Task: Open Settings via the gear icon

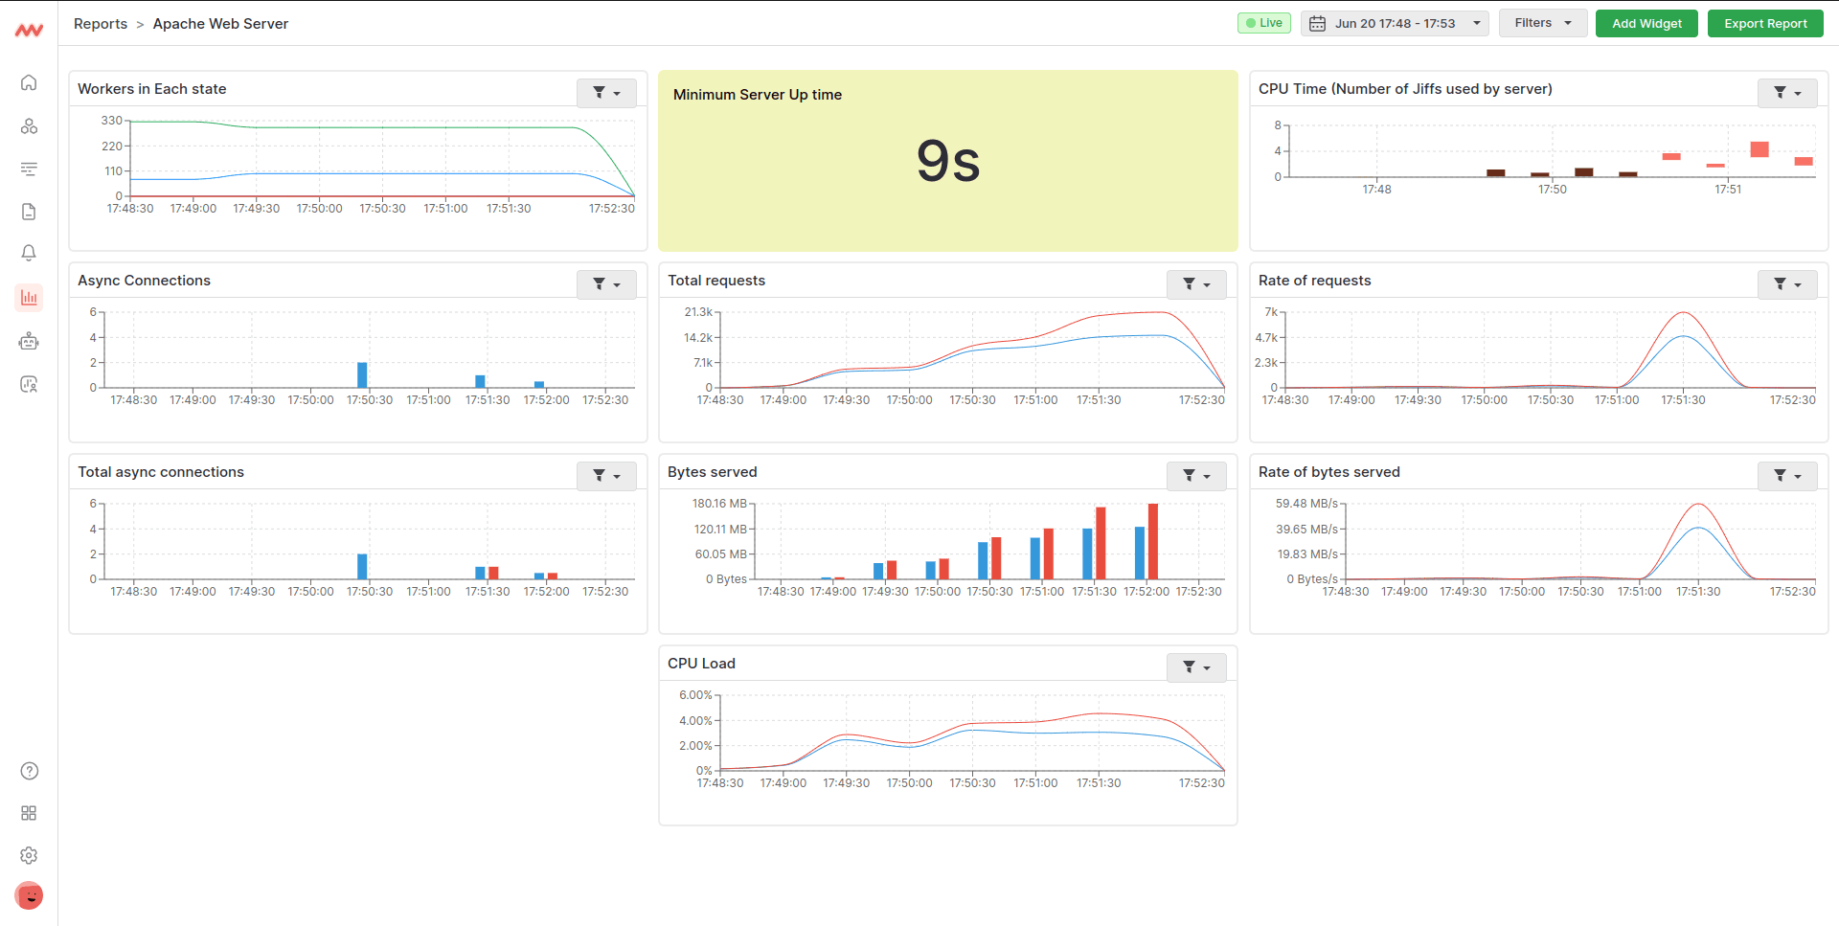Action: pyautogui.click(x=29, y=855)
